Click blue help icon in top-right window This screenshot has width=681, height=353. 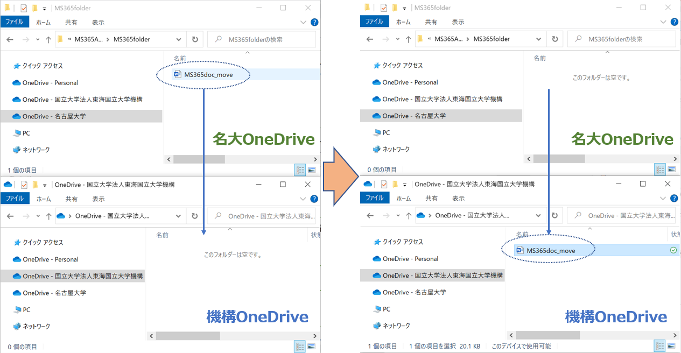pyautogui.click(x=675, y=22)
